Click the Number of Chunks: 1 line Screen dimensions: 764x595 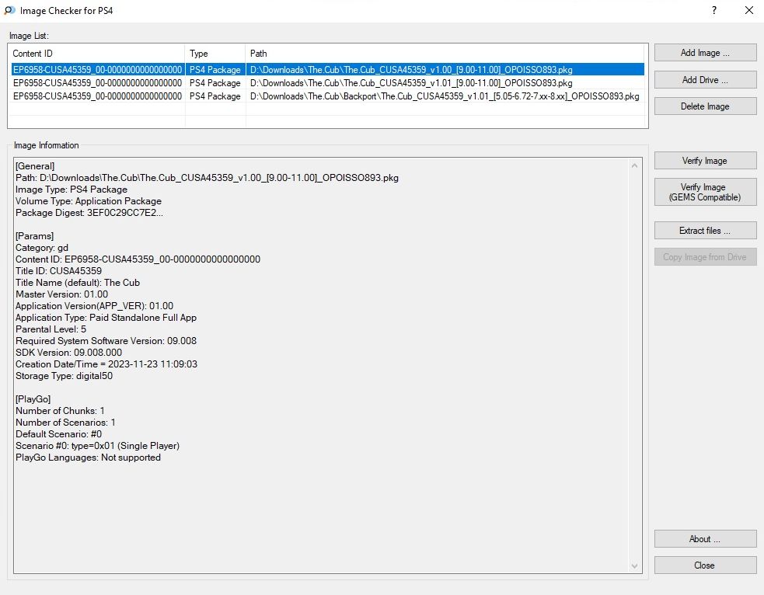click(60, 411)
